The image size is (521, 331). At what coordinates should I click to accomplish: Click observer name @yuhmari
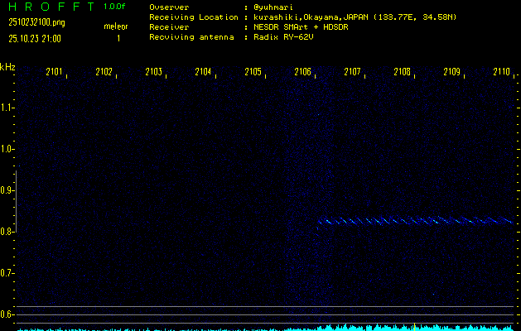coord(273,7)
